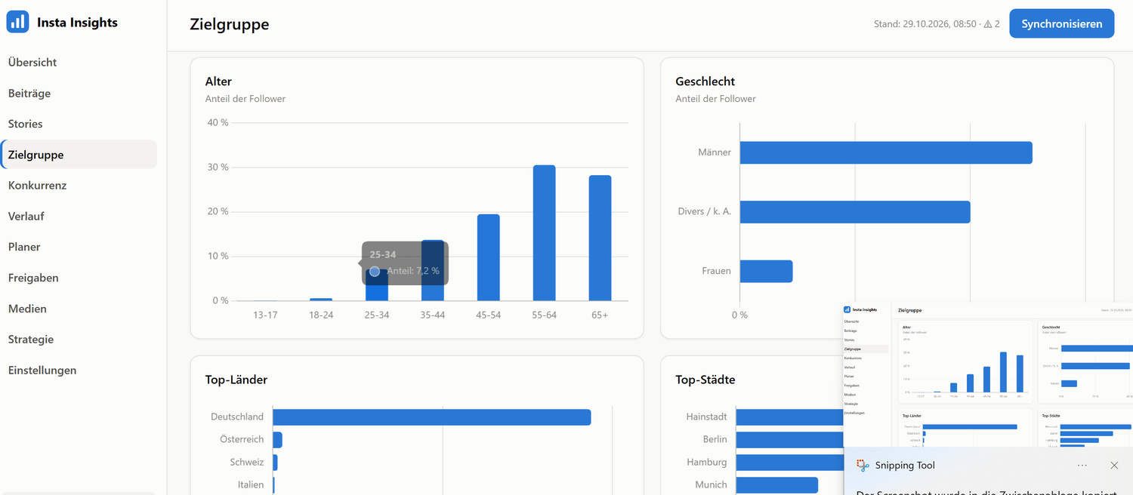Click the 55-64 age bar in Alter chart
Viewport: 1133px width, 495px height.
[544, 233]
